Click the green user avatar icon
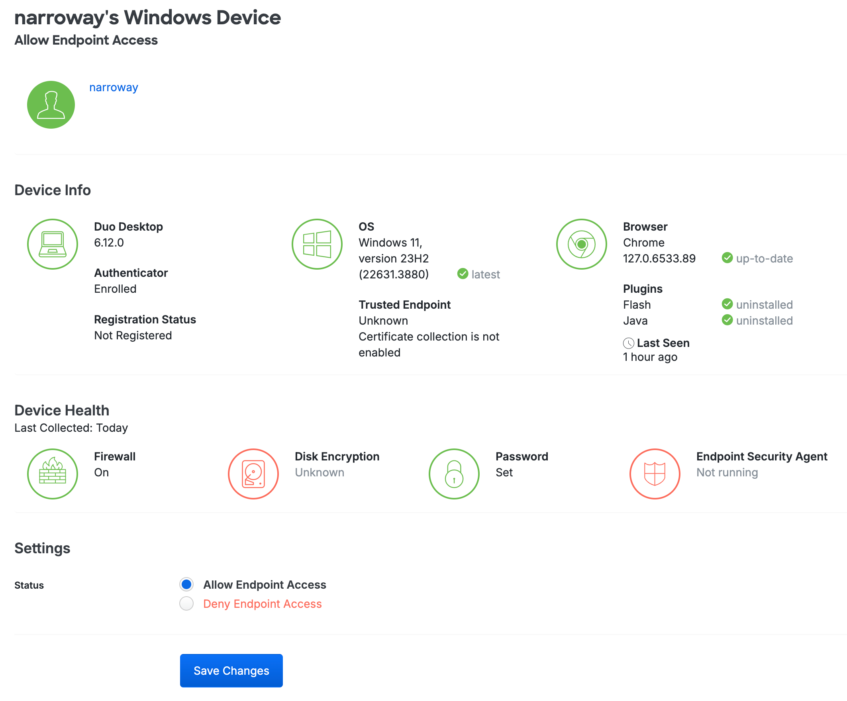This screenshot has height=701, width=847. pos(51,104)
